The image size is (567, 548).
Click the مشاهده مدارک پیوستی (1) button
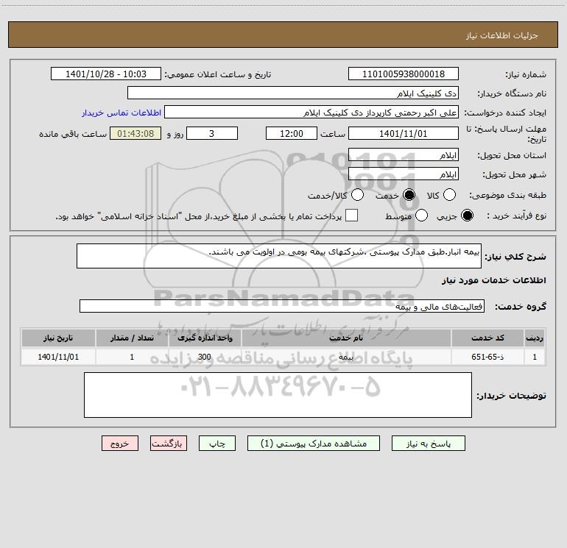tap(314, 444)
